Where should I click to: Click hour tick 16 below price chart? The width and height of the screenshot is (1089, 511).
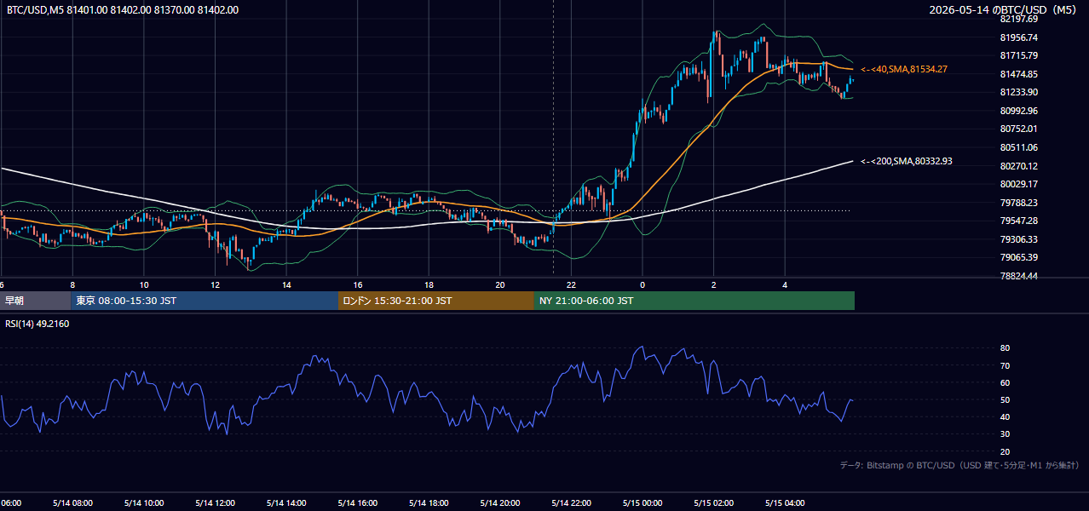(357, 284)
